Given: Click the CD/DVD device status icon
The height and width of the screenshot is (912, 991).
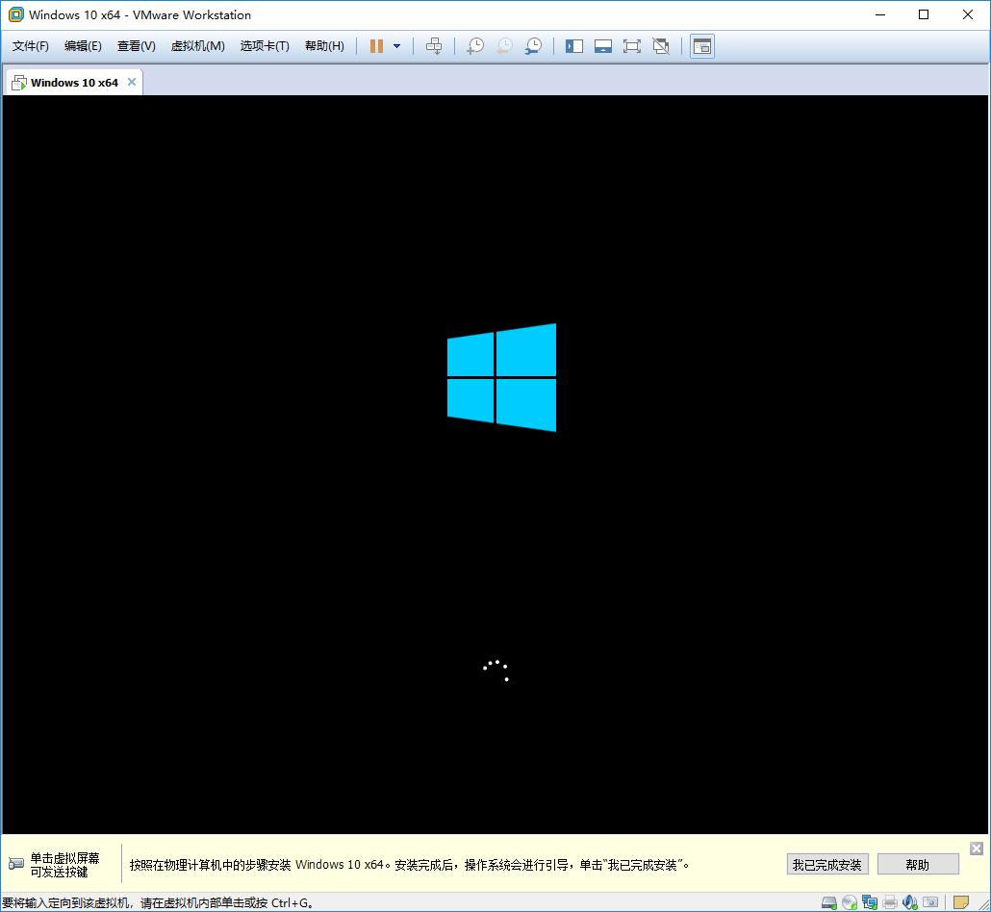Looking at the screenshot, I should pyautogui.click(x=850, y=902).
